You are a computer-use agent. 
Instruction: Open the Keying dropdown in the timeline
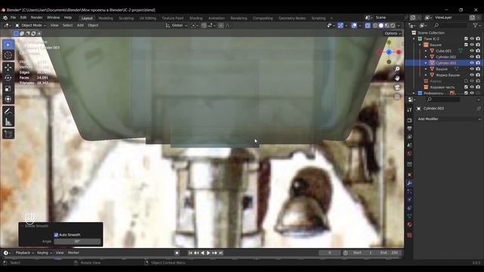click(x=44, y=253)
